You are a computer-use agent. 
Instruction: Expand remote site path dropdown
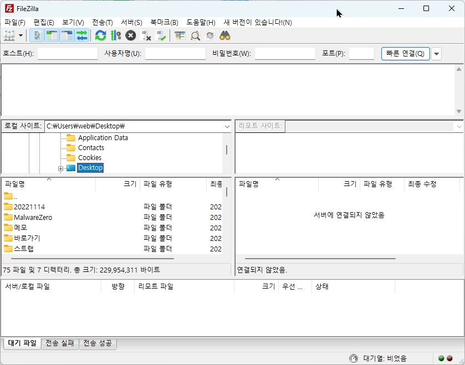459,126
